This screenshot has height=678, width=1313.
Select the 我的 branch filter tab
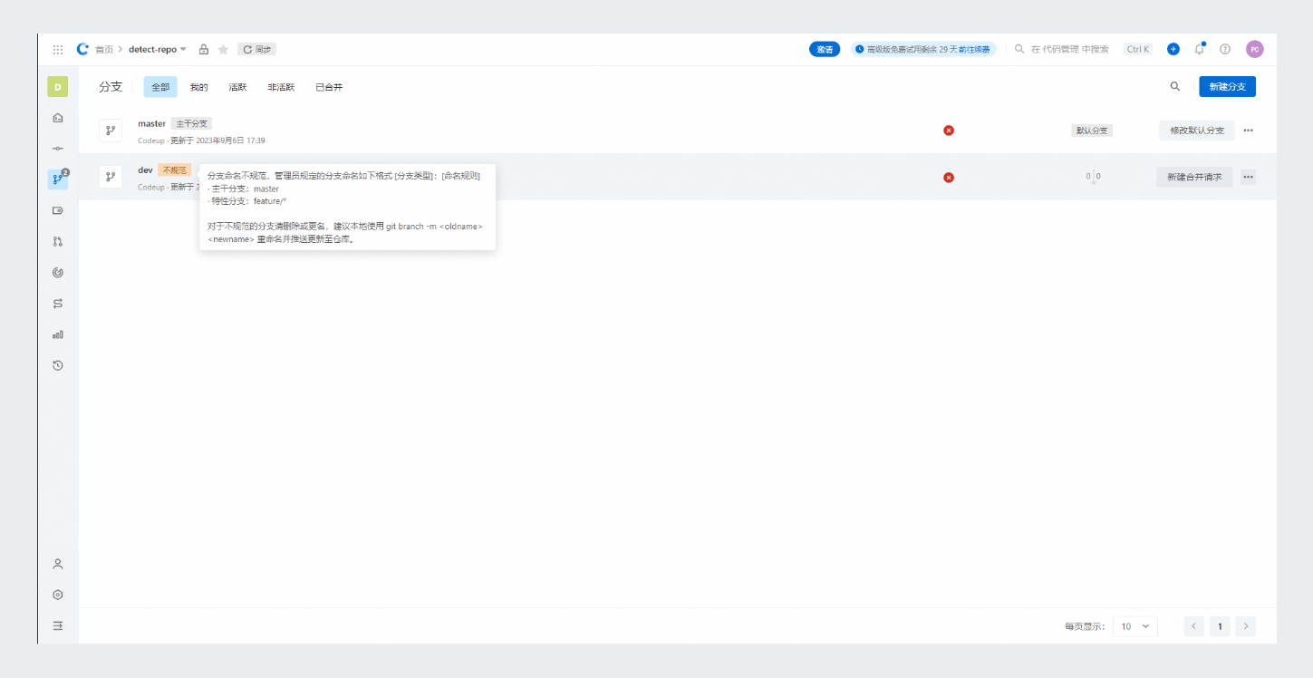[198, 87]
